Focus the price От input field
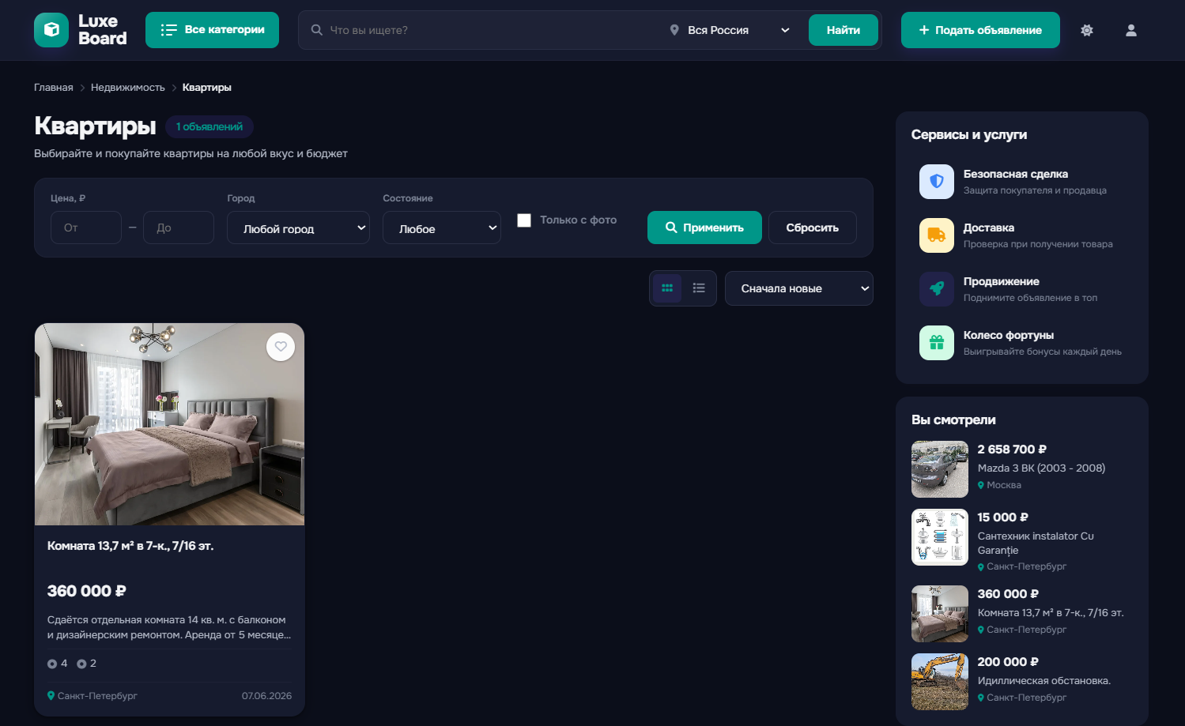 click(86, 228)
